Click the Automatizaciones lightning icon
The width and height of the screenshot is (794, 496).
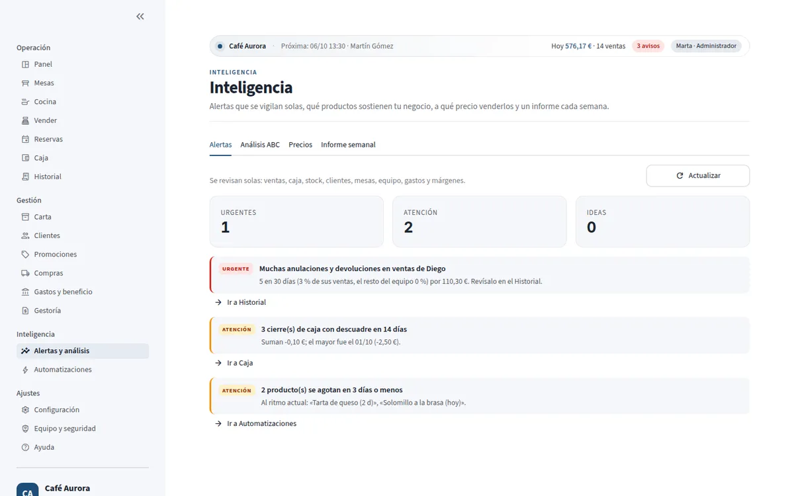pyautogui.click(x=25, y=370)
